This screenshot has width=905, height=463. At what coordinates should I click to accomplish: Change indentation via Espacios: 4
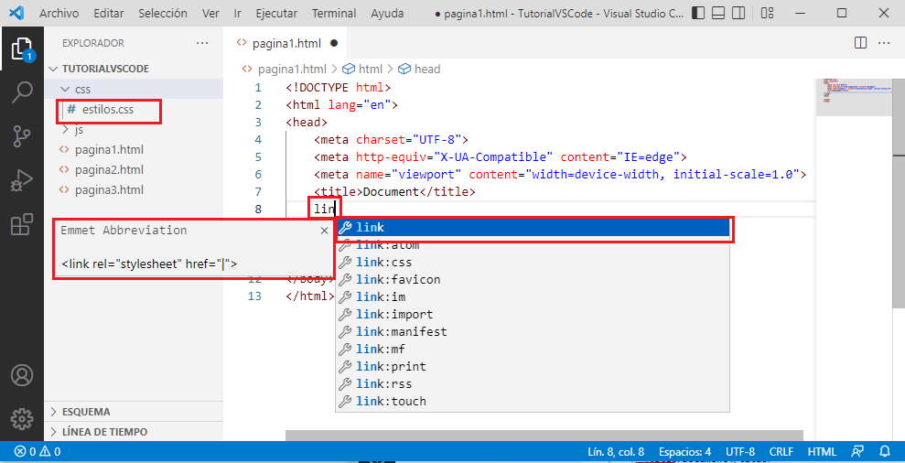(x=685, y=451)
